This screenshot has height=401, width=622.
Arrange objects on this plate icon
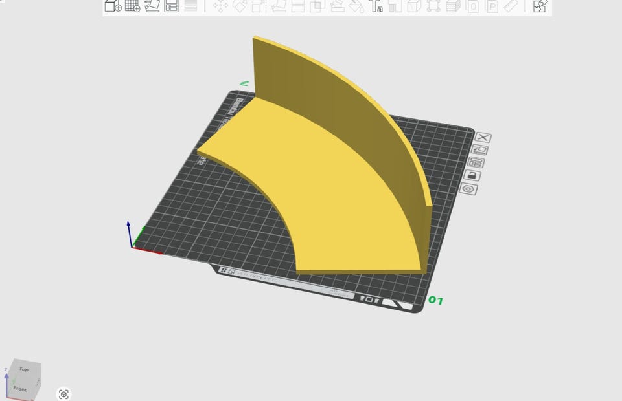coord(476,162)
